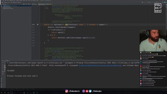Click 'Process finished with exit code 0' text
The width and height of the screenshot is (167, 94).
pos(22,76)
